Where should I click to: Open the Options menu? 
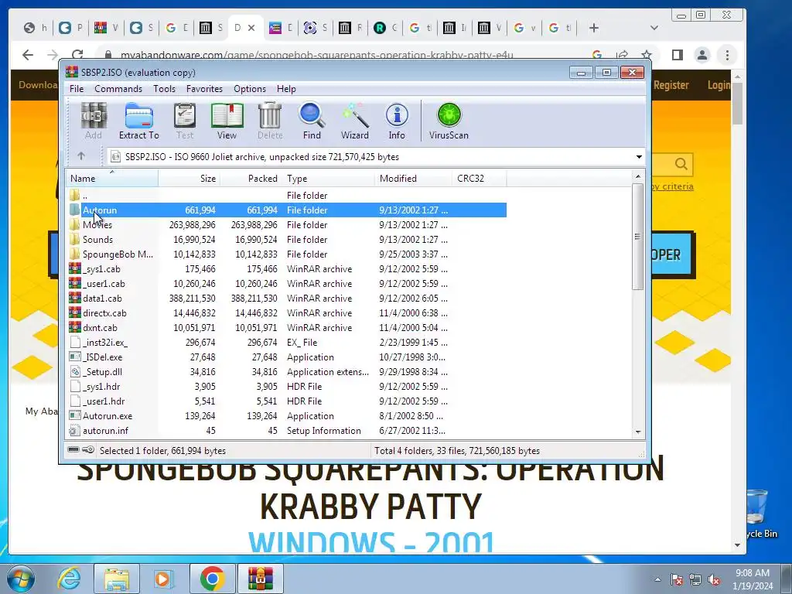click(250, 89)
